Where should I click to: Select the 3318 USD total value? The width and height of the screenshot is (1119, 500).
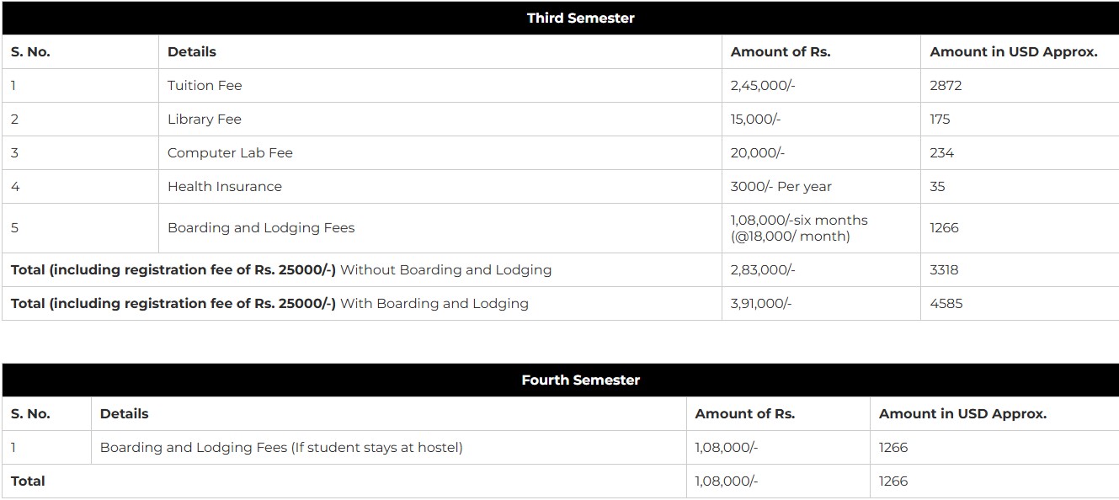point(944,269)
